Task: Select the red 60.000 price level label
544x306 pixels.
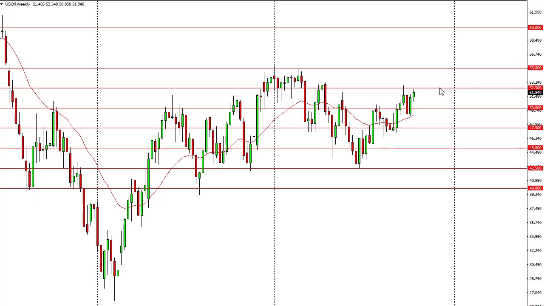Action: (x=535, y=28)
